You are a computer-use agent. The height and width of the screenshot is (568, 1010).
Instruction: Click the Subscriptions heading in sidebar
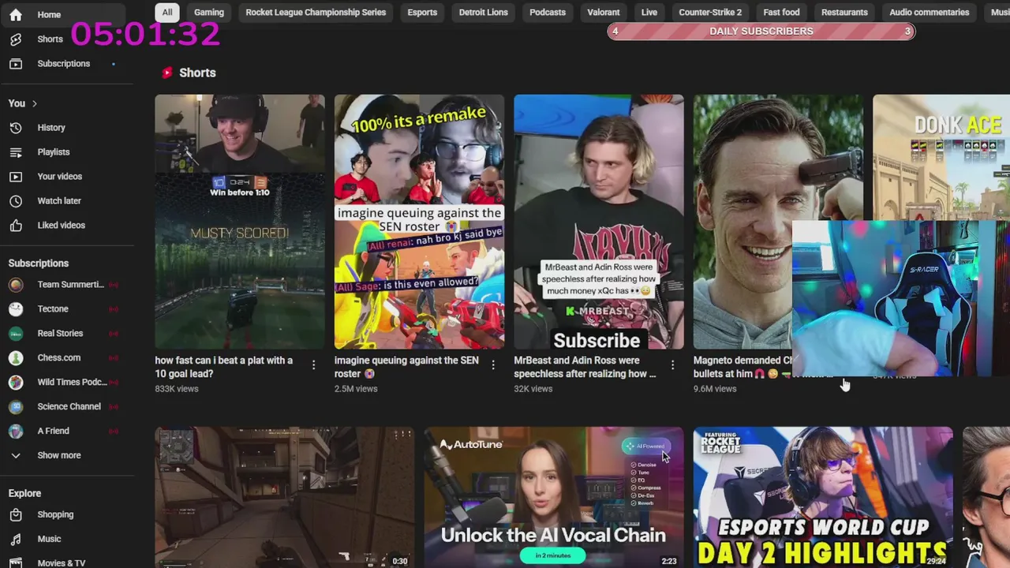39,263
